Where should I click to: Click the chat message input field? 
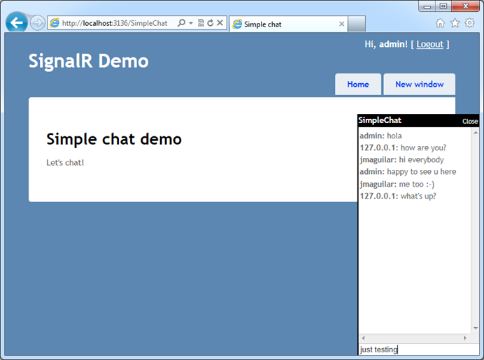point(419,350)
